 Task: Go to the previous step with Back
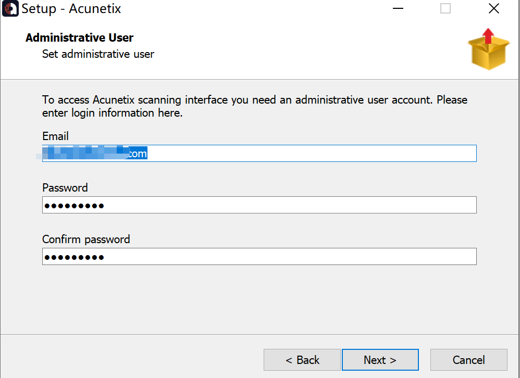coord(302,360)
